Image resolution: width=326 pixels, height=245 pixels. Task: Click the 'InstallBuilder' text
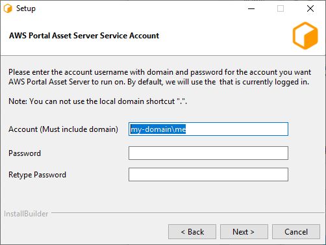26,214
